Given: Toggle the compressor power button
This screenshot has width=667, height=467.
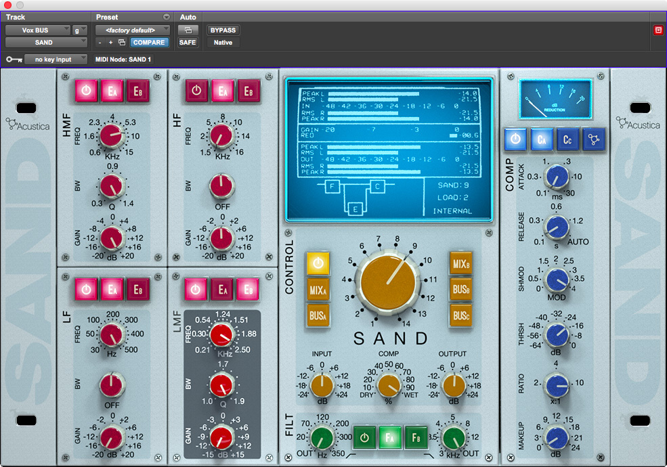Looking at the screenshot, I should pyautogui.click(x=515, y=139).
